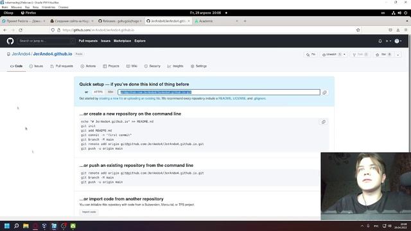Click the Import code button
411x231 pixels.
(89, 212)
